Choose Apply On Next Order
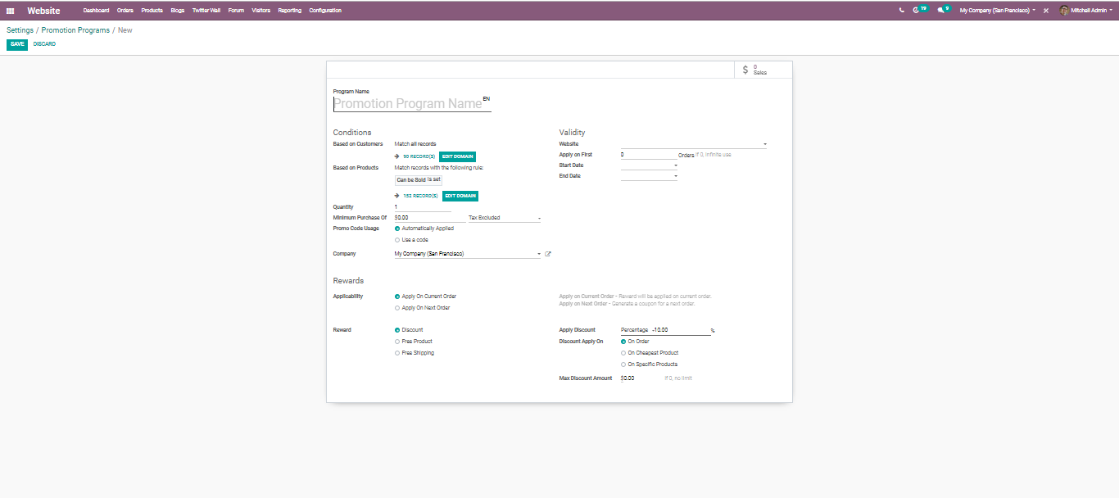The image size is (1119, 498). [397, 308]
